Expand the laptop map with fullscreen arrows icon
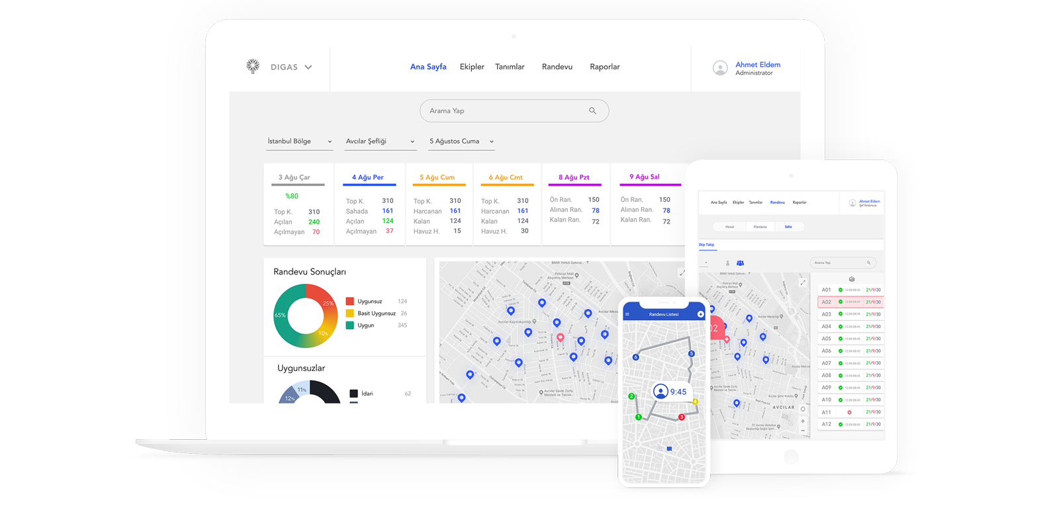 [x=682, y=273]
